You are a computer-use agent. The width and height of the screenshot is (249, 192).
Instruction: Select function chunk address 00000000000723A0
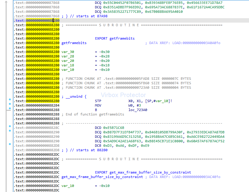pos(133,88)
